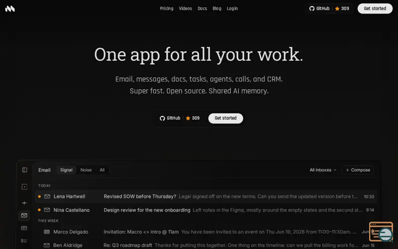Viewport: 398px width, 249px height.
Task: Go to the Blog
Action: click(217, 8)
